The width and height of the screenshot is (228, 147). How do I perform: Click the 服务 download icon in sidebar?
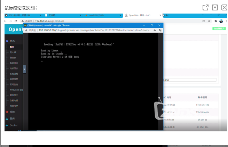(x=7, y=119)
